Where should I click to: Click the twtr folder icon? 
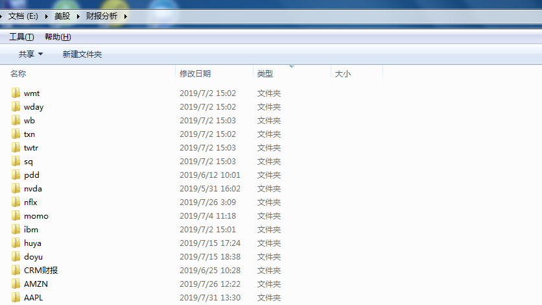coord(16,148)
